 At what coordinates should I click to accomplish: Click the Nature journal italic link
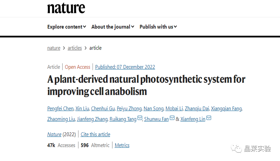54,134
